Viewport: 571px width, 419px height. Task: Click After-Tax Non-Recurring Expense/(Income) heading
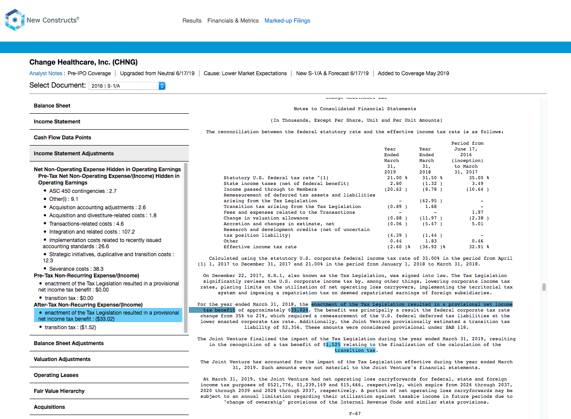pos(88,305)
